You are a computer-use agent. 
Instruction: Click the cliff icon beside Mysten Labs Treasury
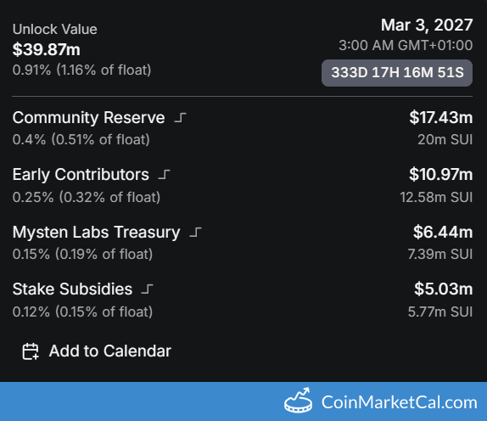coord(195,232)
